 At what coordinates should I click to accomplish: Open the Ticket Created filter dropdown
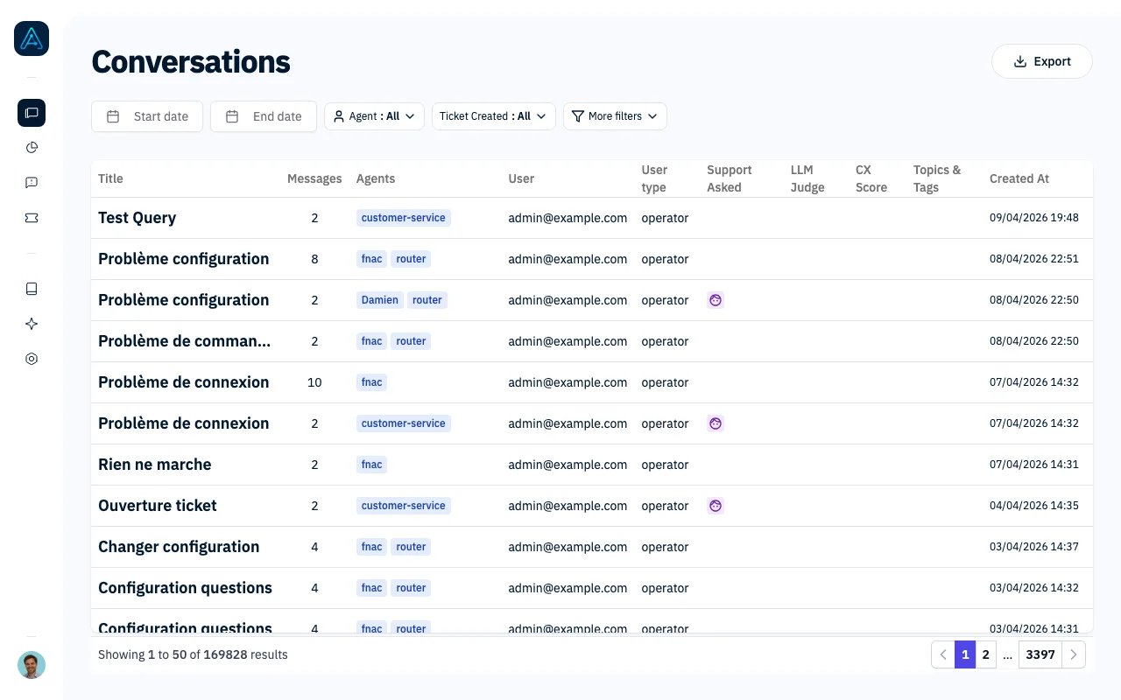494,116
